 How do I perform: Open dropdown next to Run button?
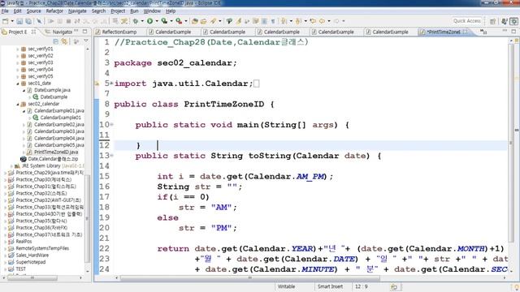pyautogui.click(x=157, y=21)
